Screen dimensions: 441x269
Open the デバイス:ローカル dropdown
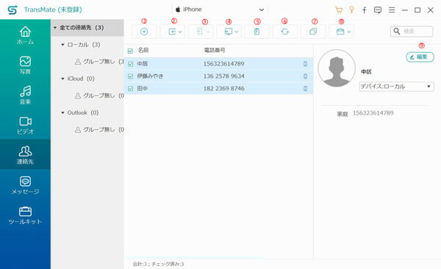[x=396, y=87]
